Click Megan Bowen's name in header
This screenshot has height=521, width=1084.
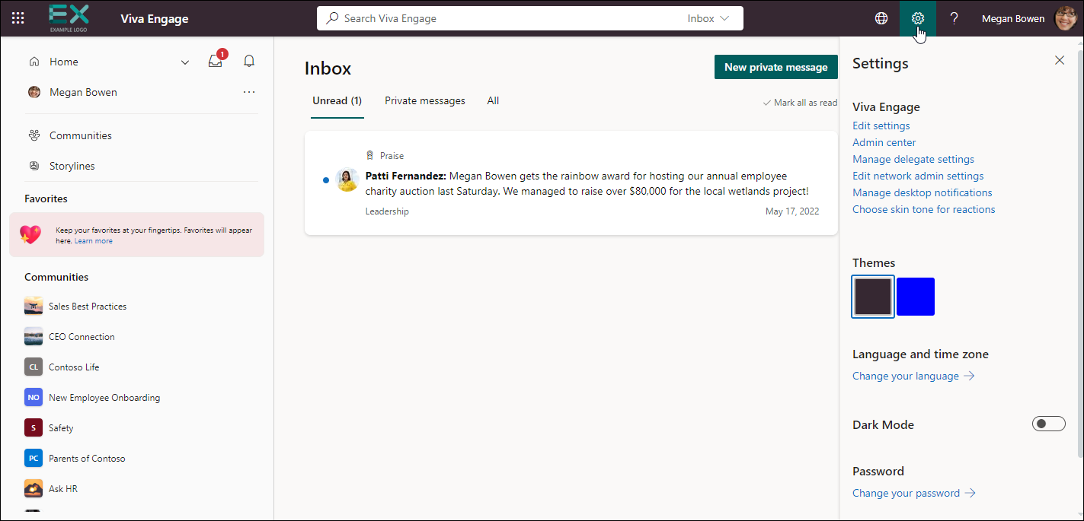(x=1013, y=18)
